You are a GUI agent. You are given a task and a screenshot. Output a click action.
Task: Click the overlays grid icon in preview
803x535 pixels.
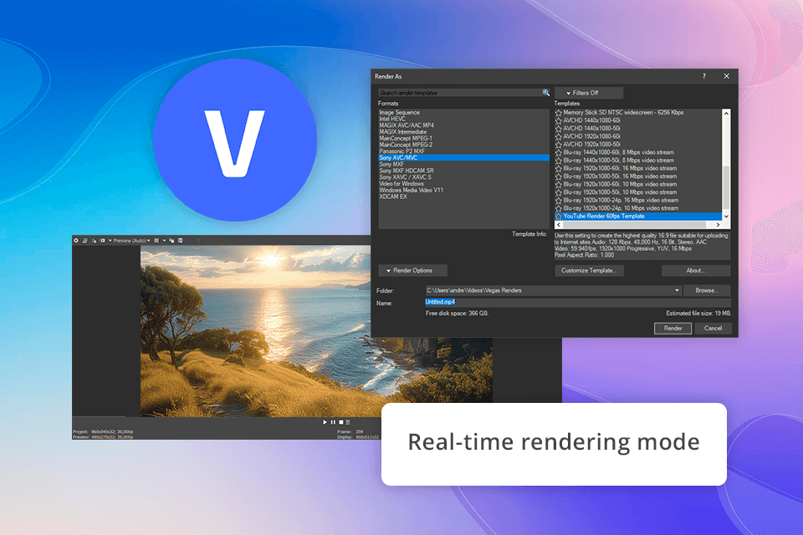click(156, 241)
